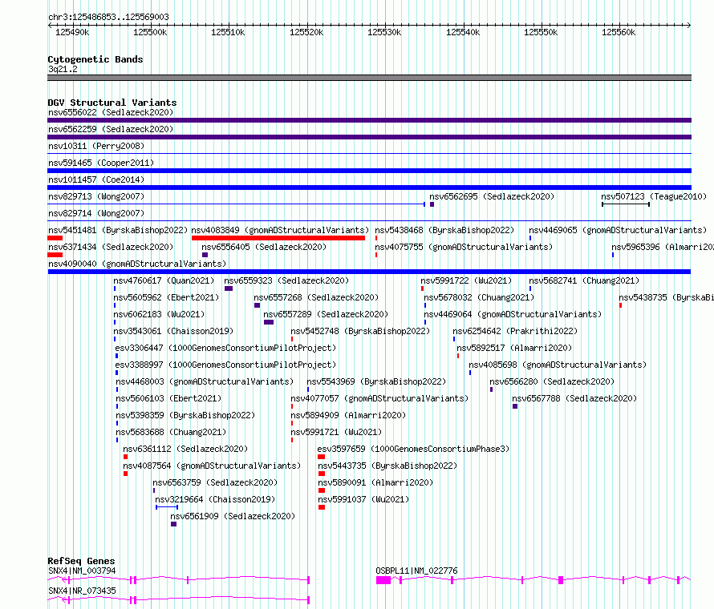Open nsv4469065 (gnomADStructuralVariants) label

[618, 230]
